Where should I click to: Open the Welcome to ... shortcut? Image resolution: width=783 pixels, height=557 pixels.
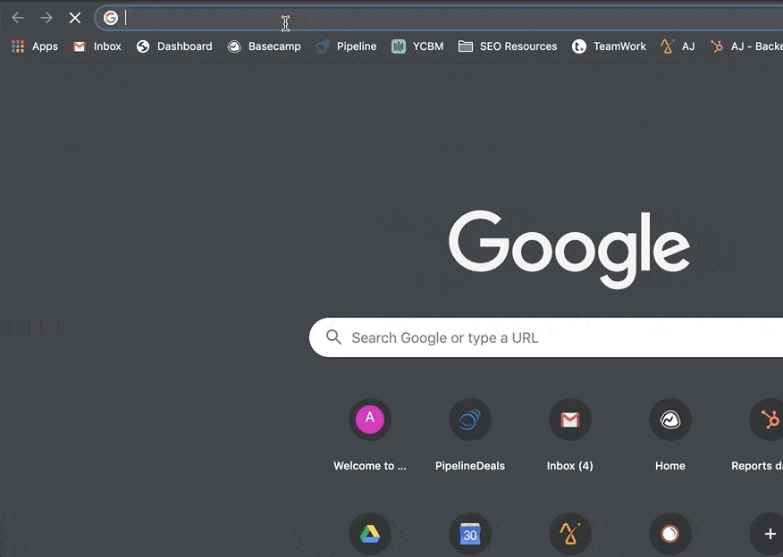370,420
